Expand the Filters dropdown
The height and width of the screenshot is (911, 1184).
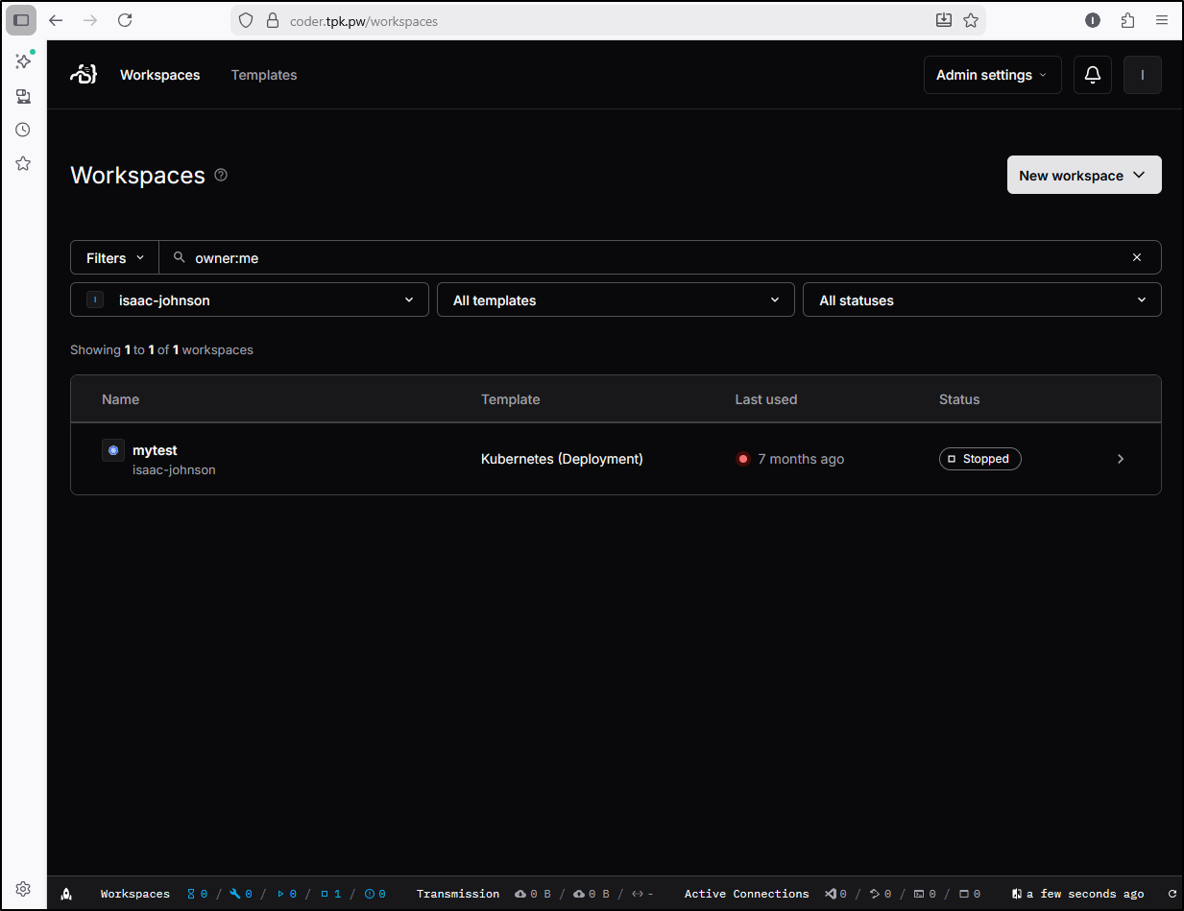(114, 257)
